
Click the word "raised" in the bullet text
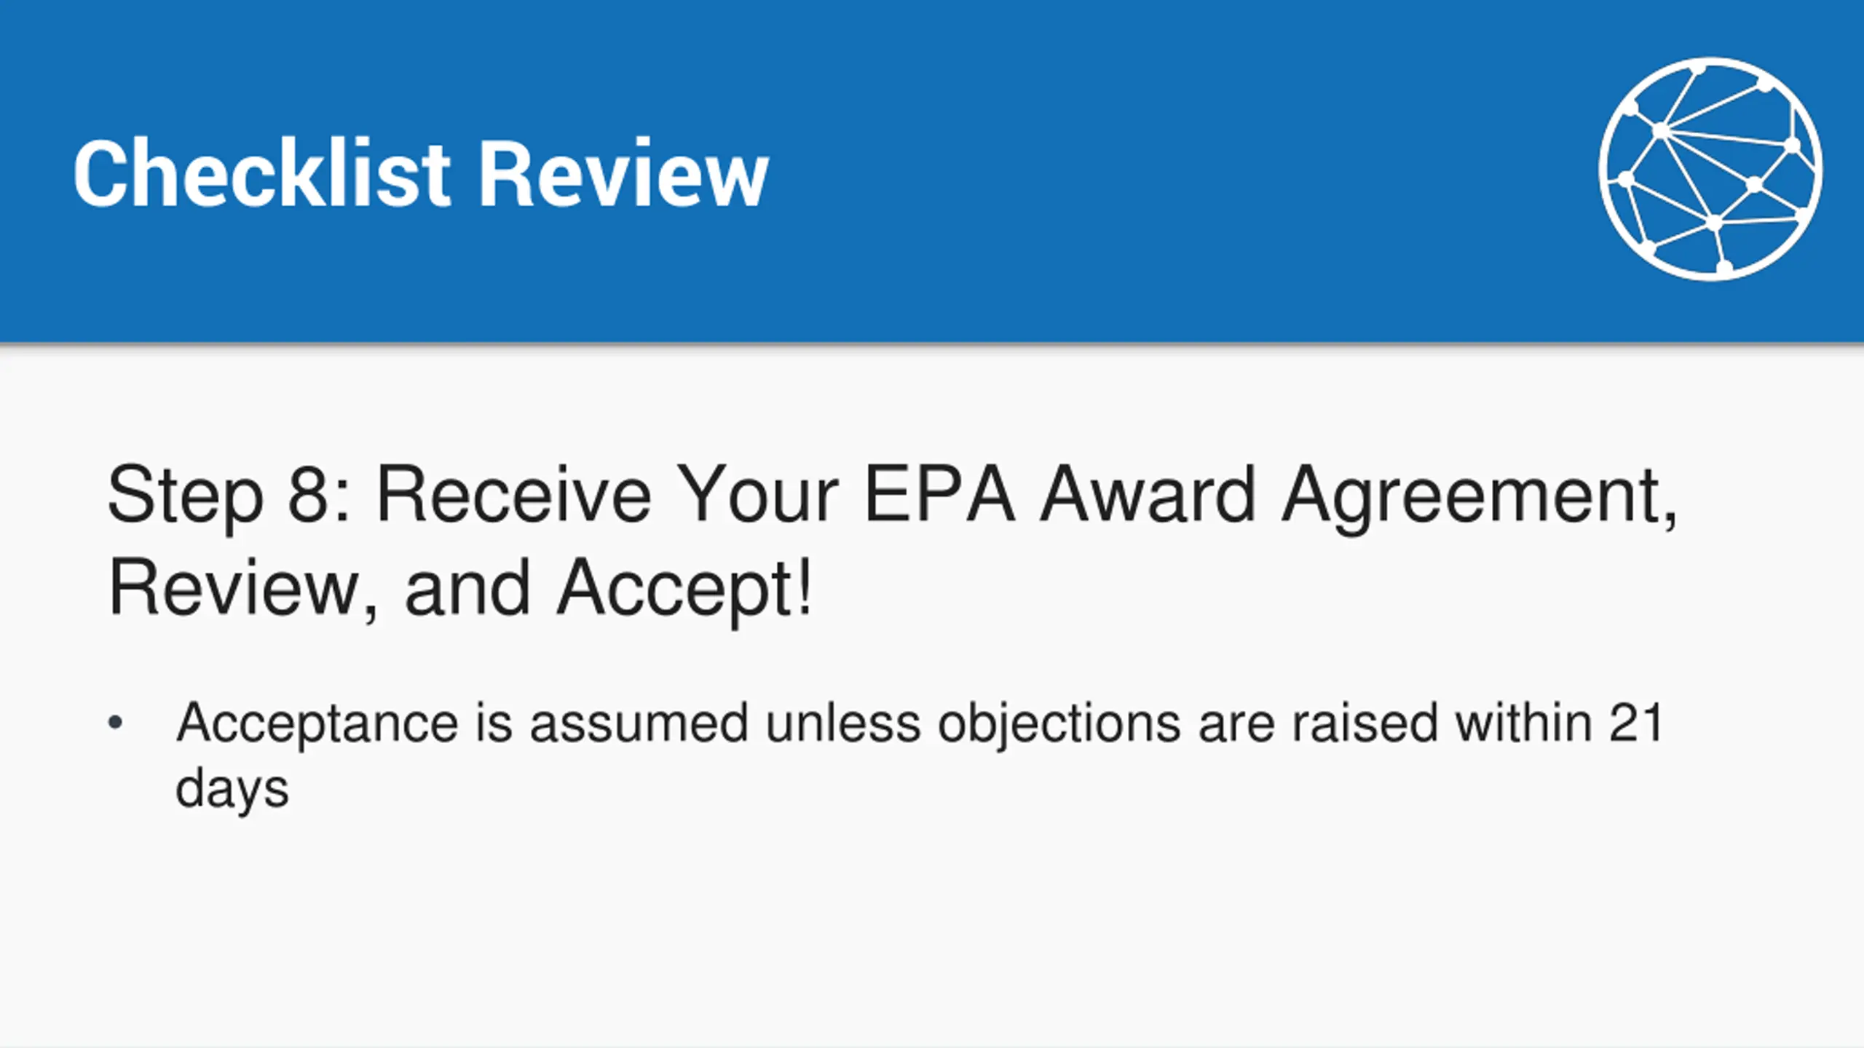pos(1365,723)
